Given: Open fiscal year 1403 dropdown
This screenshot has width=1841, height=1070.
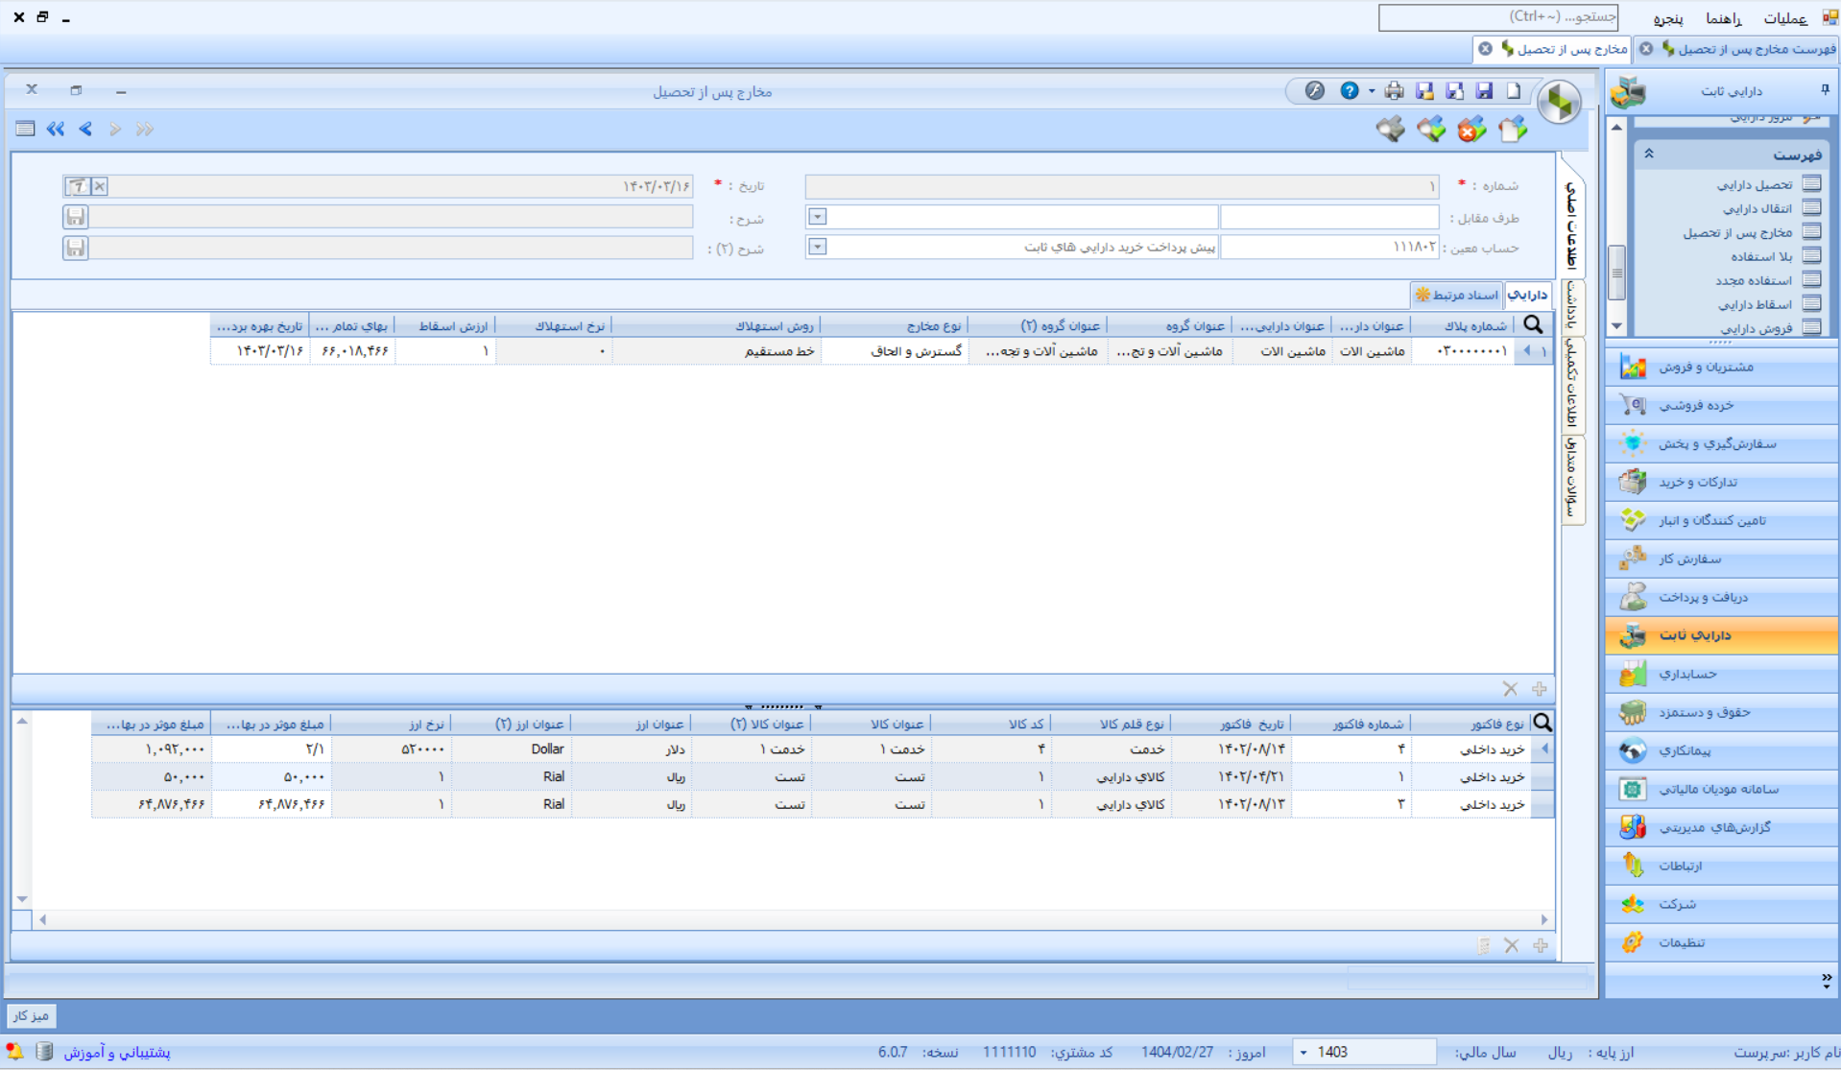Looking at the screenshot, I should point(1303,1053).
